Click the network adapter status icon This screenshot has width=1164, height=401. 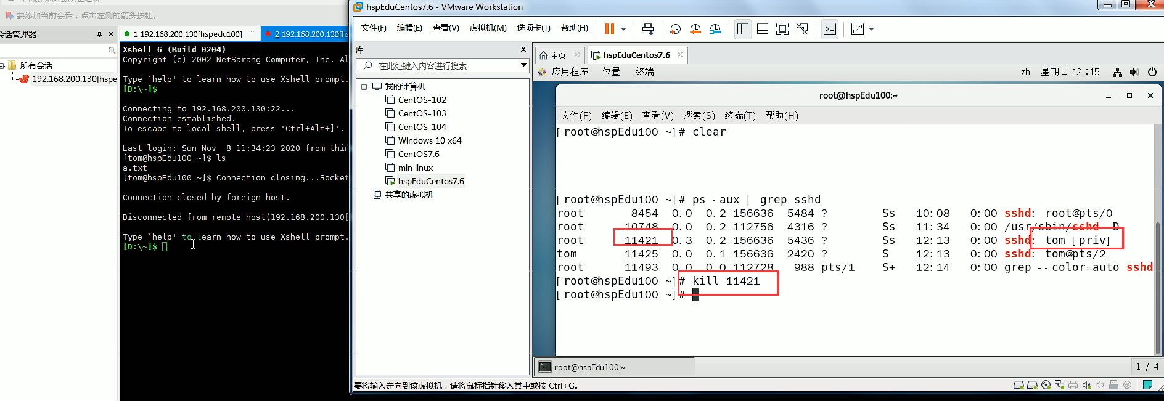click(1059, 385)
